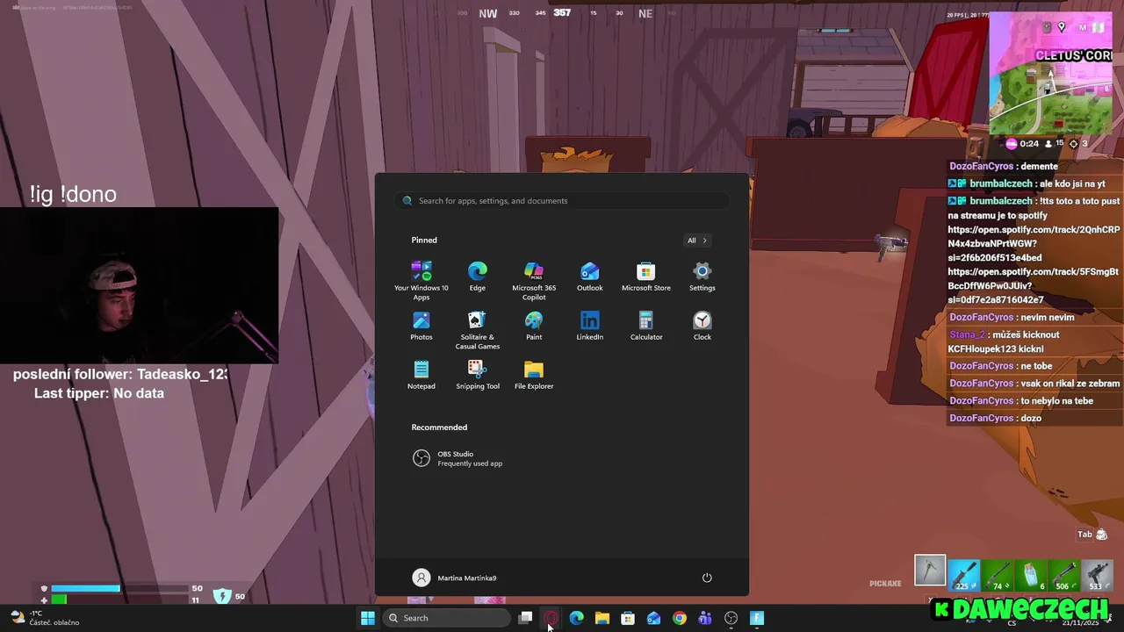
Task: Open Notepad from pinned apps
Action: pyautogui.click(x=421, y=375)
